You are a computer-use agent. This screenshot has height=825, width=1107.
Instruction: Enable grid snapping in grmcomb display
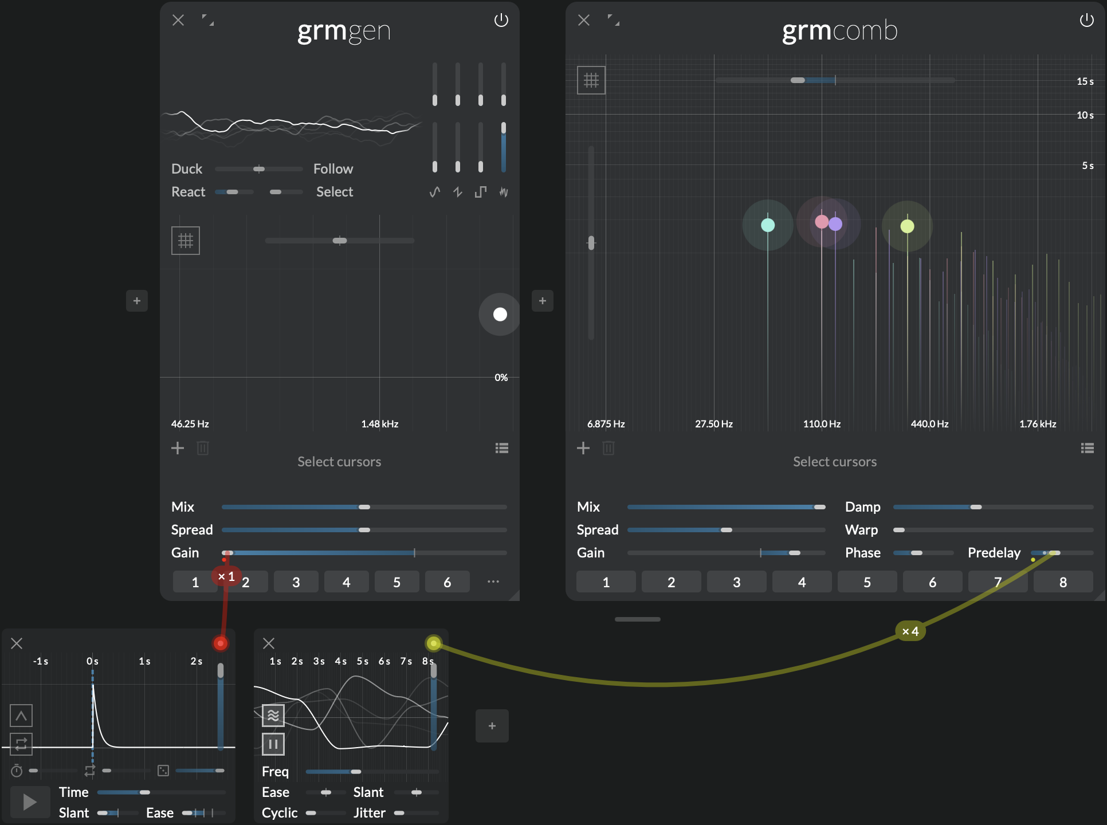(591, 80)
